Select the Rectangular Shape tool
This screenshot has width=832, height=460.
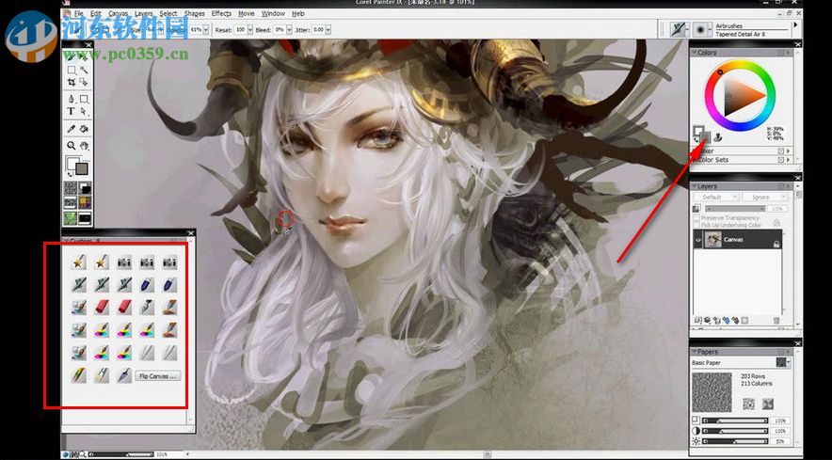[84, 99]
